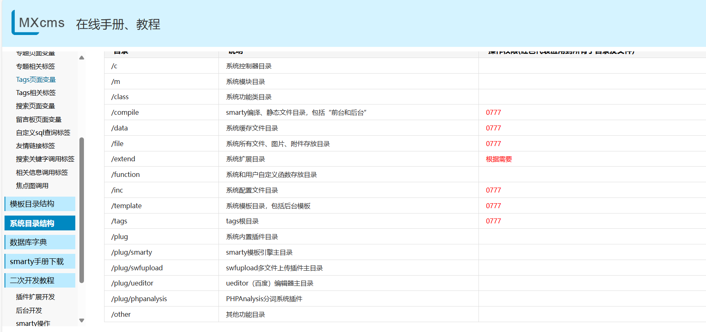Expand the 数据库字典 section
The image size is (706, 332).
[40, 242]
